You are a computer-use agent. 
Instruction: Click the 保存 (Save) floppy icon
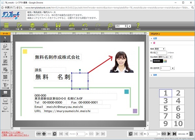click(x=58, y=26)
